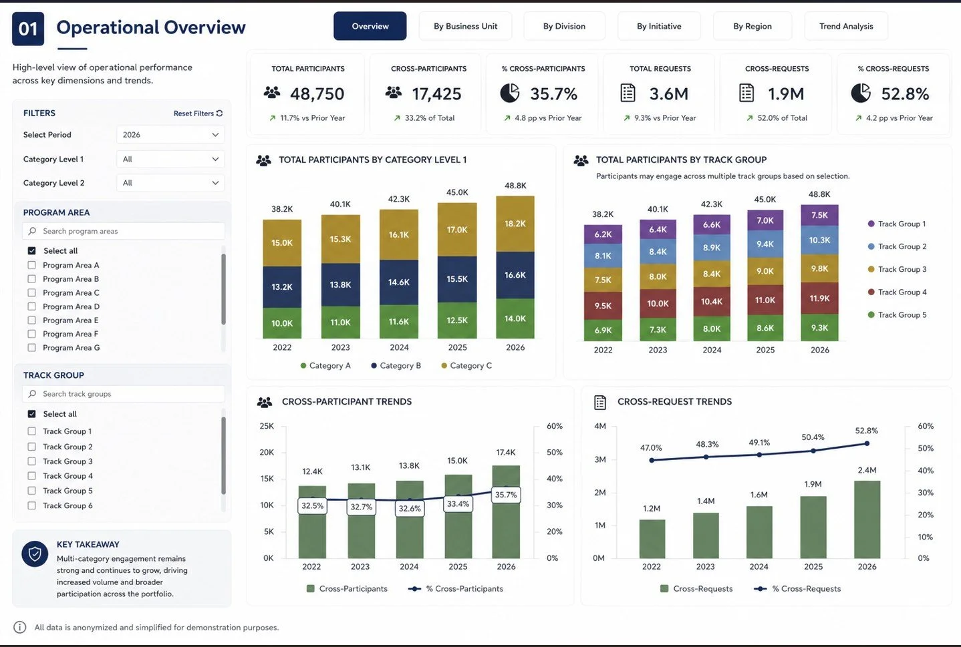
Task: Click the % Cross-Requests pie icon
Action: (x=861, y=93)
